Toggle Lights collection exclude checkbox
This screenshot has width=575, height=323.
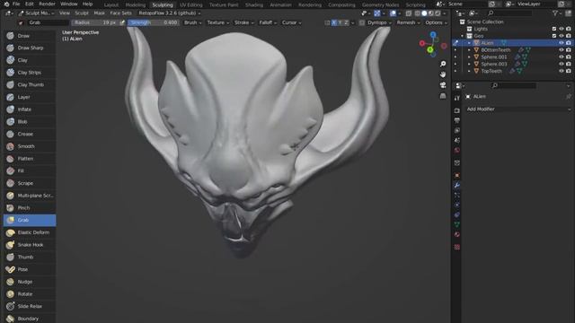click(554, 29)
